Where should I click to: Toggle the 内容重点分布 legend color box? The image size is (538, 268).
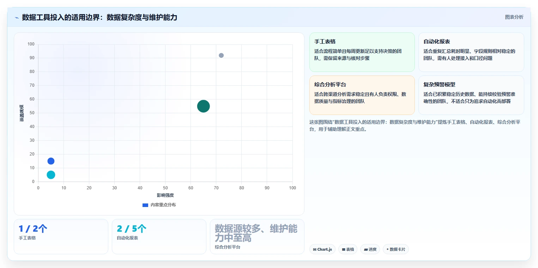[x=145, y=205]
